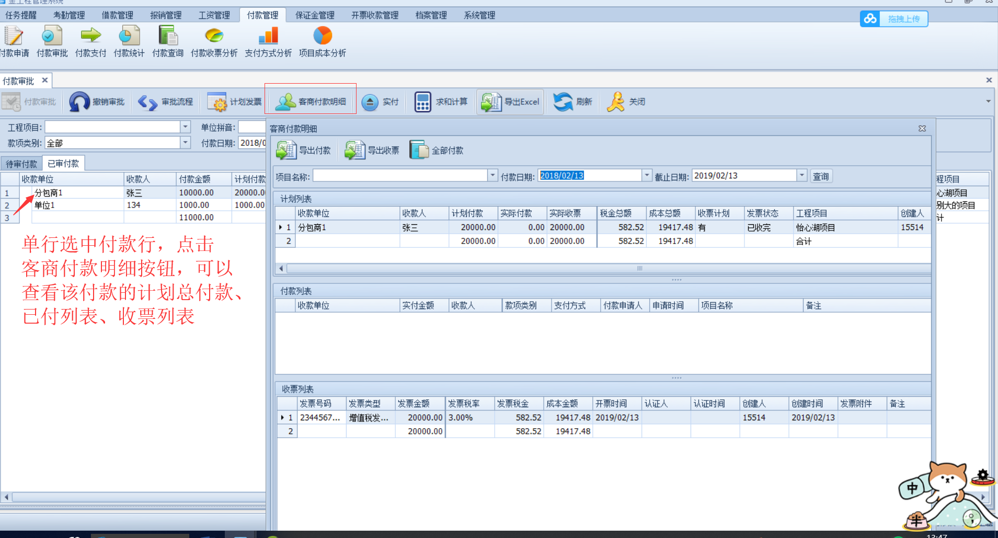Open the 付款查询 ribbon icon
This screenshot has height=538, width=998.
click(168, 42)
